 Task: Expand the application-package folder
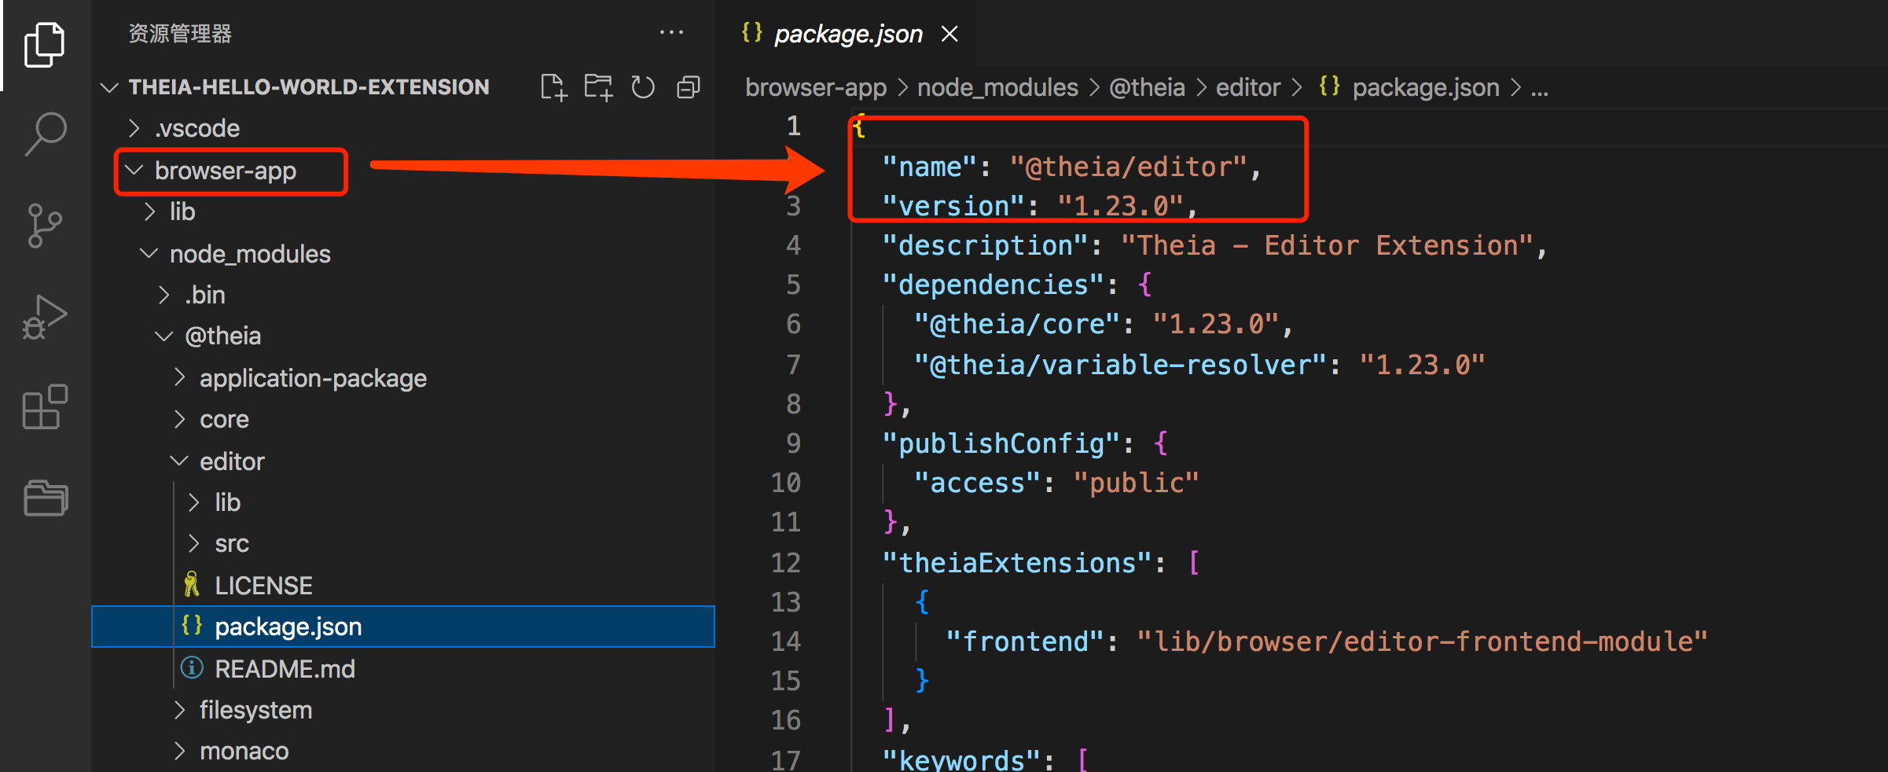pyautogui.click(x=179, y=378)
